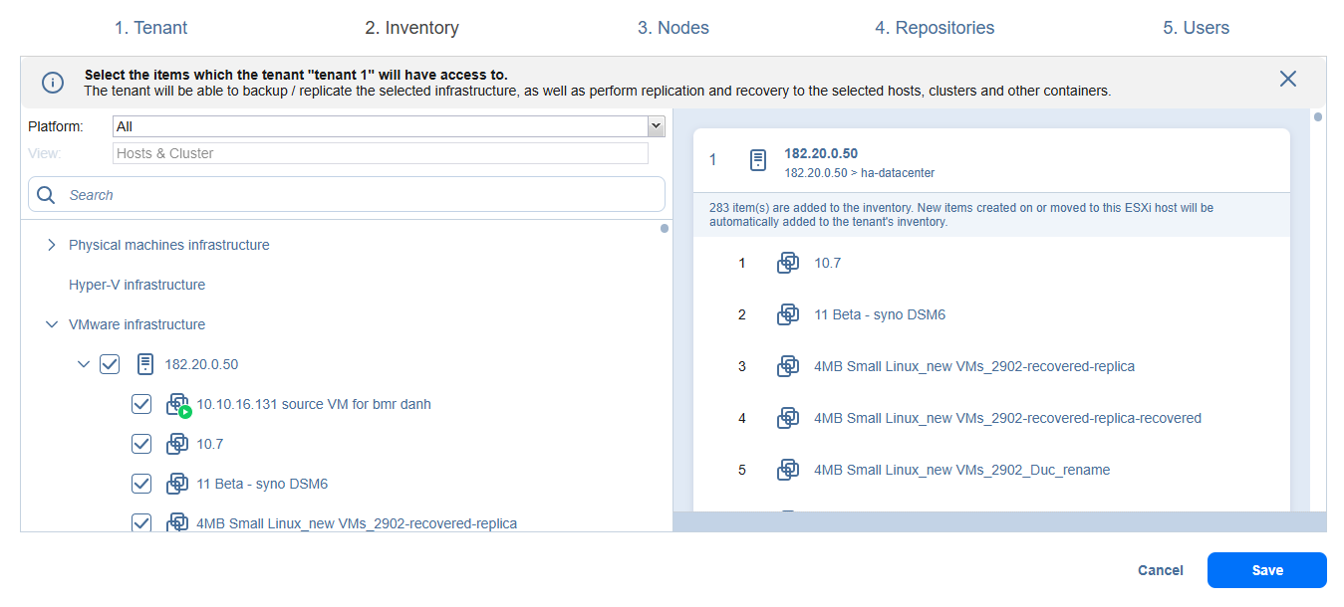Click the ESXi host icon beside 182.20.0.50 in tree
This screenshot has height=607, width=1344.
point(145,364)
